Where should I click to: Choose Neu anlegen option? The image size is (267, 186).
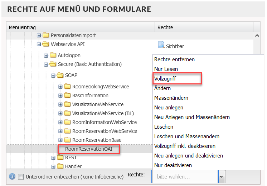(x=208, y=108)
